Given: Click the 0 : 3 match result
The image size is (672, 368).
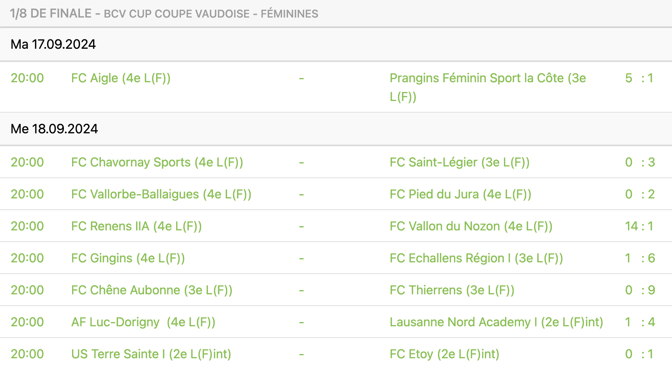Looking at the screenshot, I should [x=640, y=162].
